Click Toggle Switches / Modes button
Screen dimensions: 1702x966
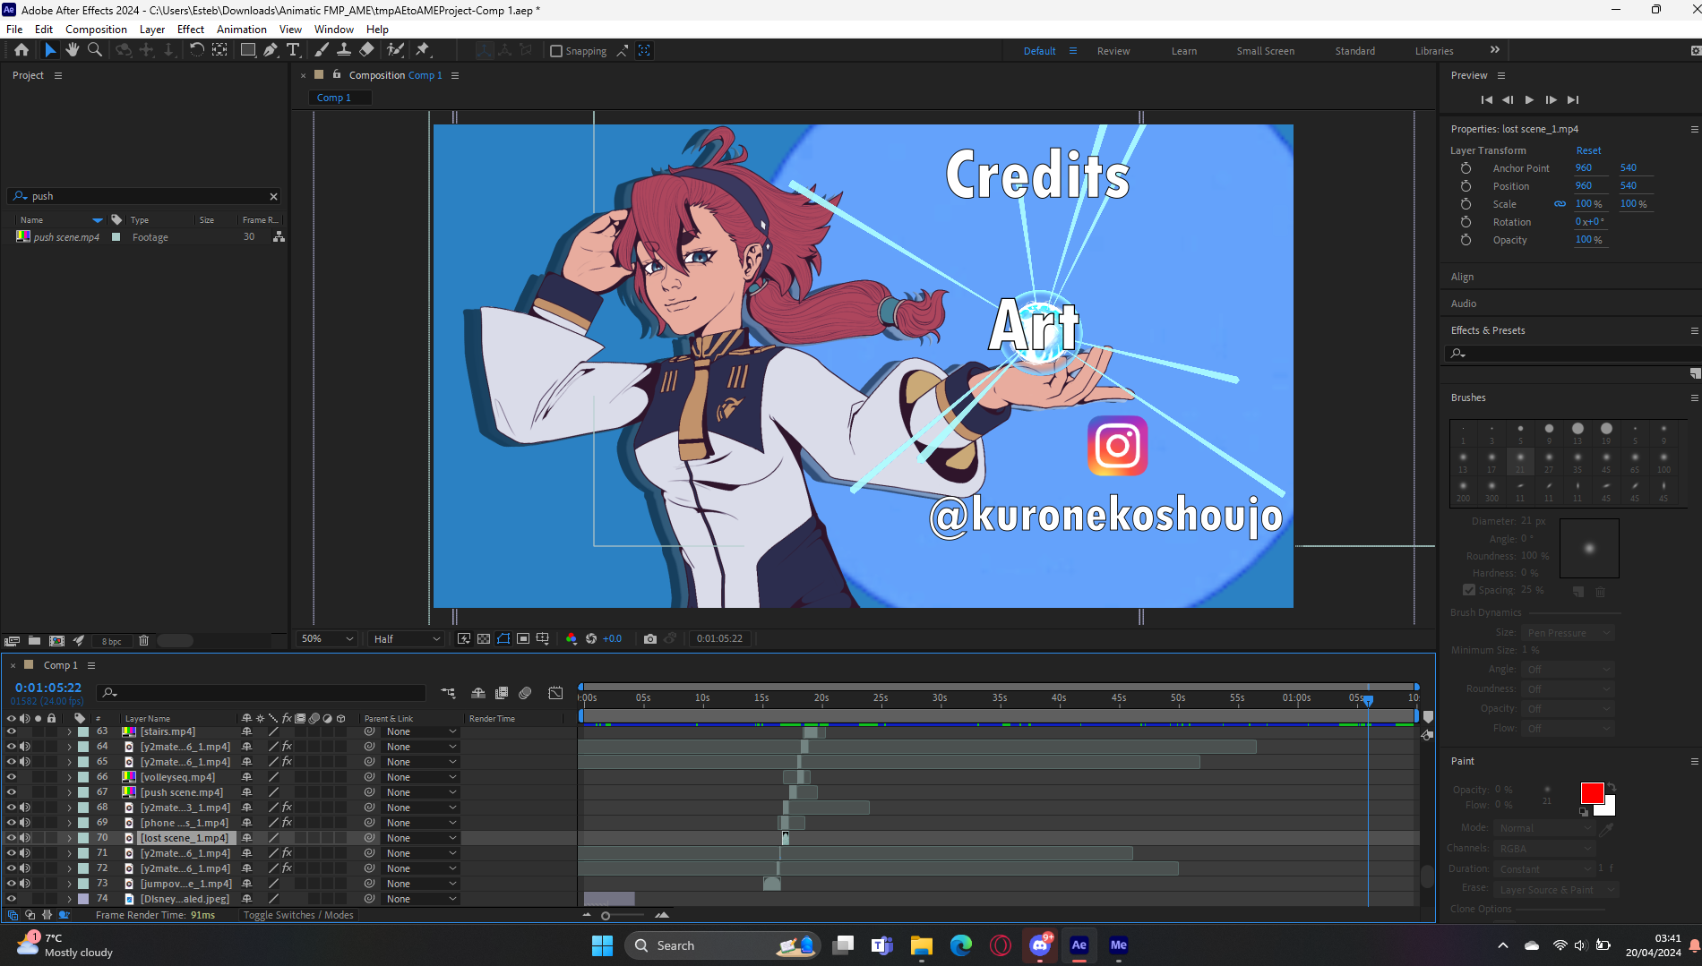click(298, 915)
